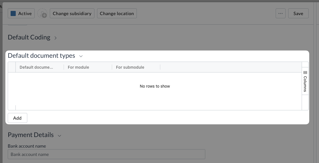Viewport: 319px width, 163px height.
Task: Collapse the Payment Details section chevron
Action: [x=59, y=135]
